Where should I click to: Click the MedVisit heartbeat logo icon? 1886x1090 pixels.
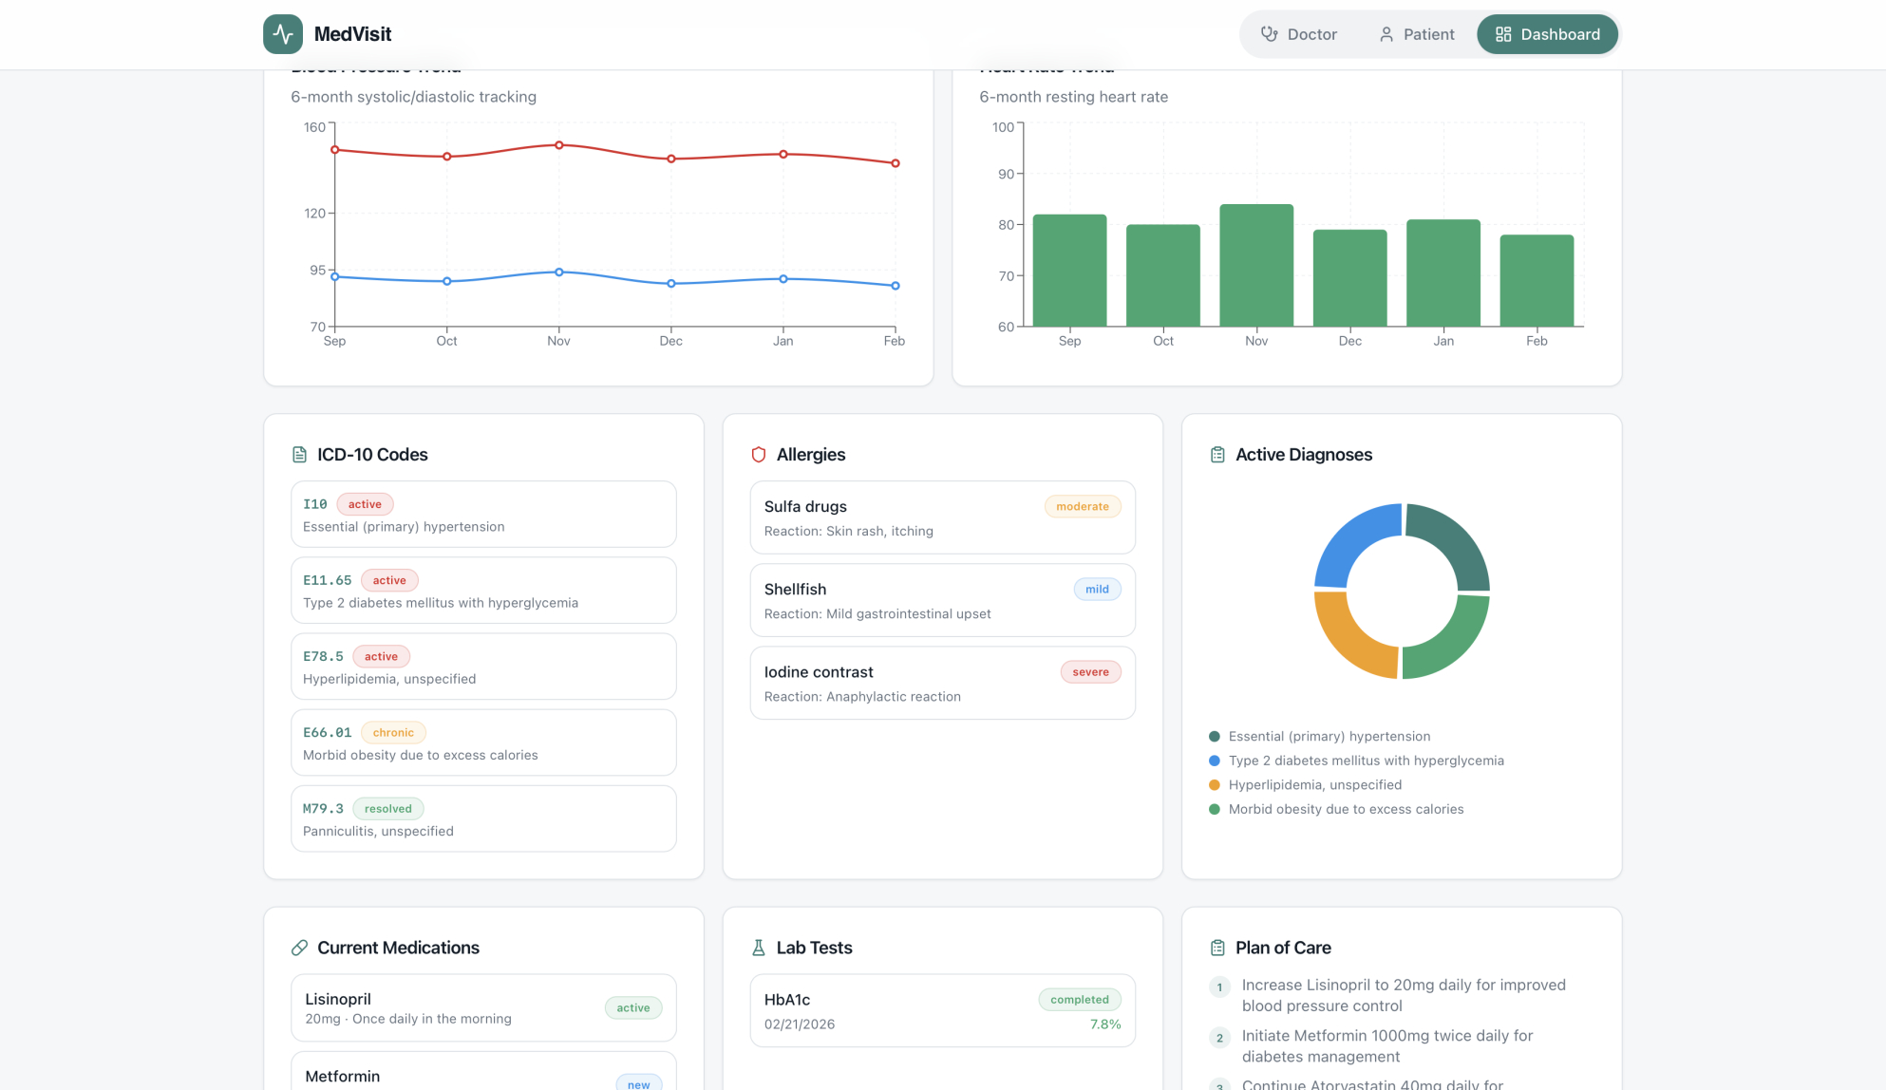pyautogui.click(x=283, y=34)
